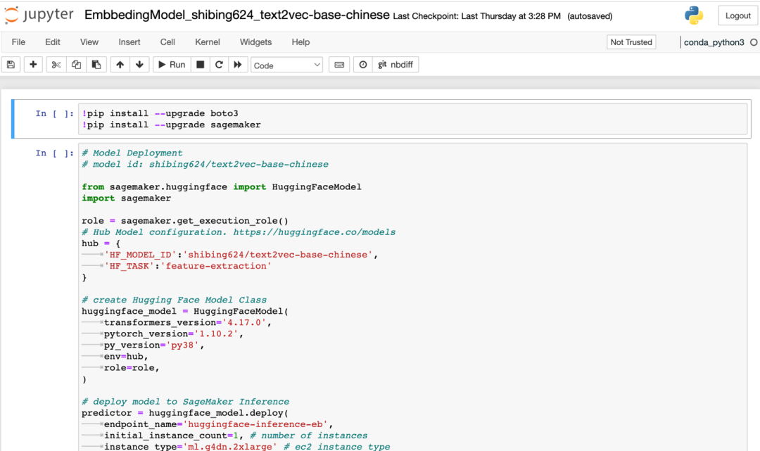Open the Kernel menu

pyautogui.click(x=208, y=42)
